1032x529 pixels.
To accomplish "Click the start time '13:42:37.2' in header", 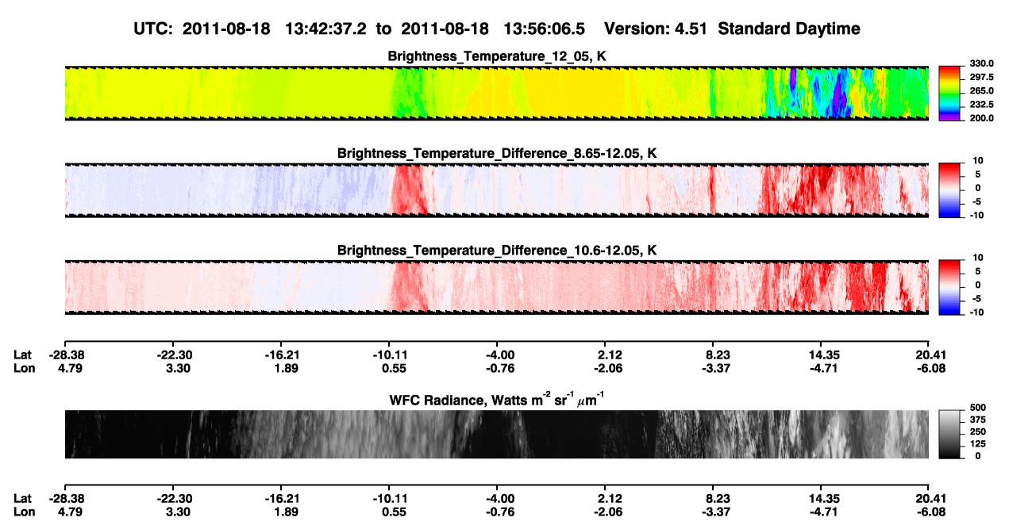I will coord(325,29).
